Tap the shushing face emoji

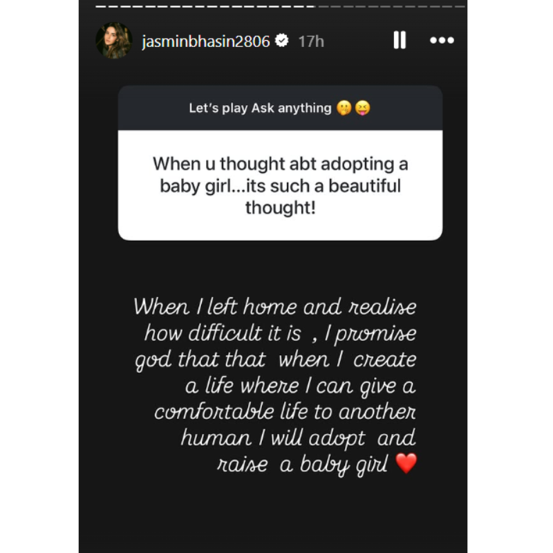click(x=344, y=108)
